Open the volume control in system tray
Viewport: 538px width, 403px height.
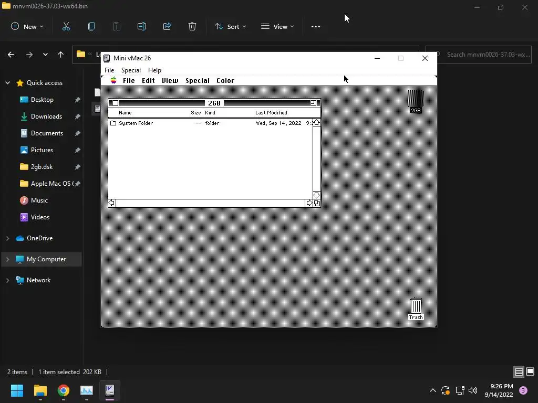click(x=473, y=390)
